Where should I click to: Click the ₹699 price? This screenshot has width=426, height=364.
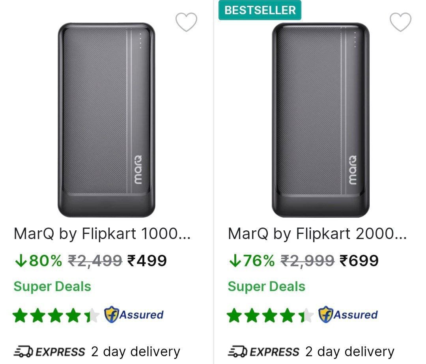[x=359, y=260]
